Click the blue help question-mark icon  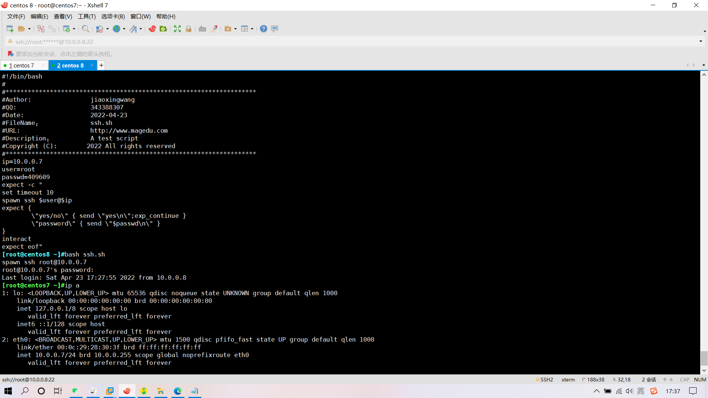[263, 29]
